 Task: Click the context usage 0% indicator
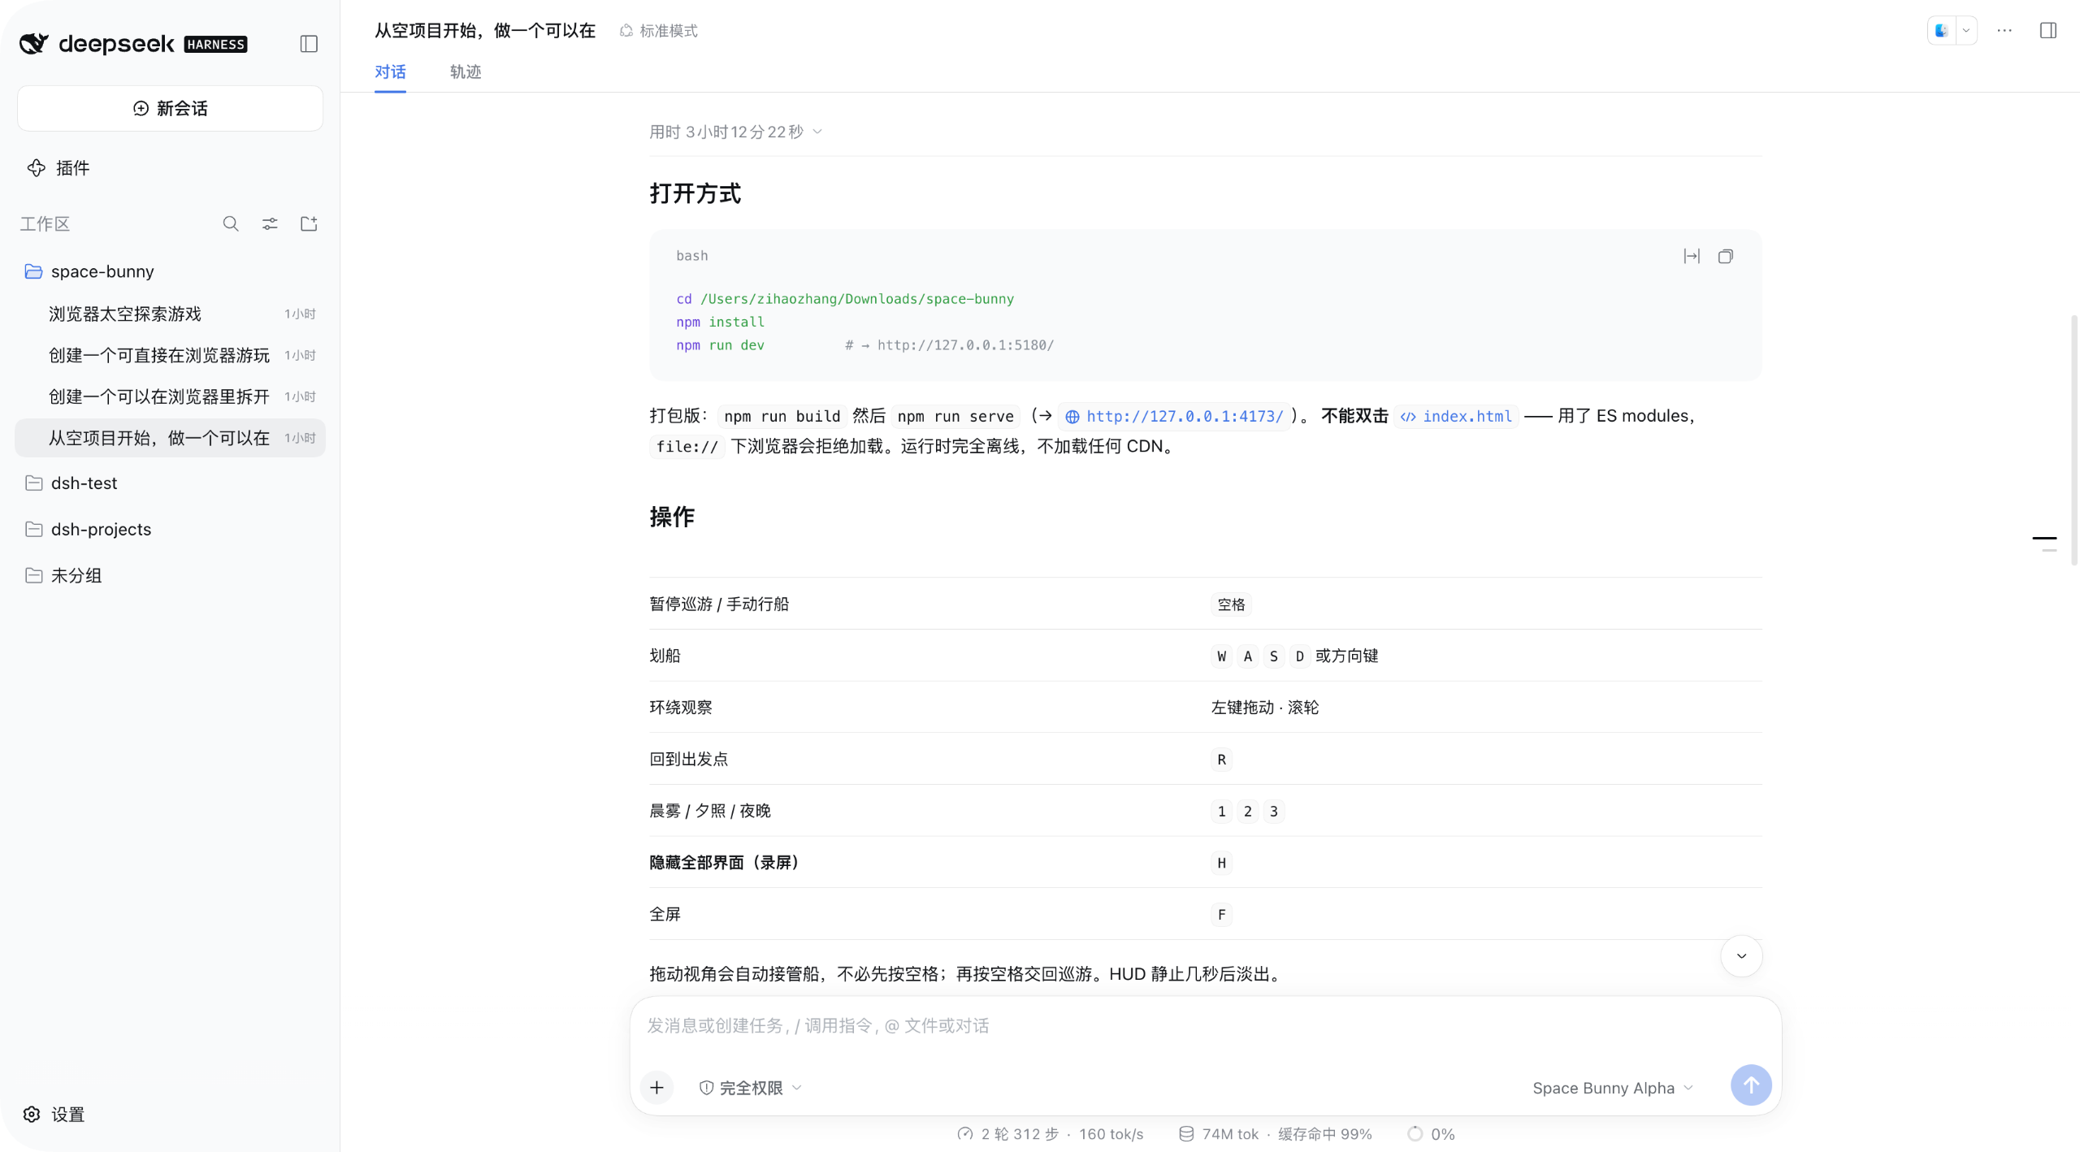tap(1432, 1134)
